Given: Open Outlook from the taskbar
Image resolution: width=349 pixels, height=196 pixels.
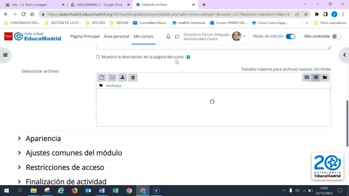Looking at the screenshot, I should click(x=88, y=191).
